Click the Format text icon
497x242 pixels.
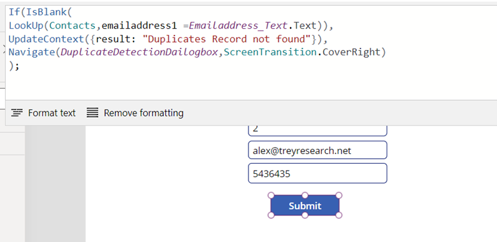point(17,113)
